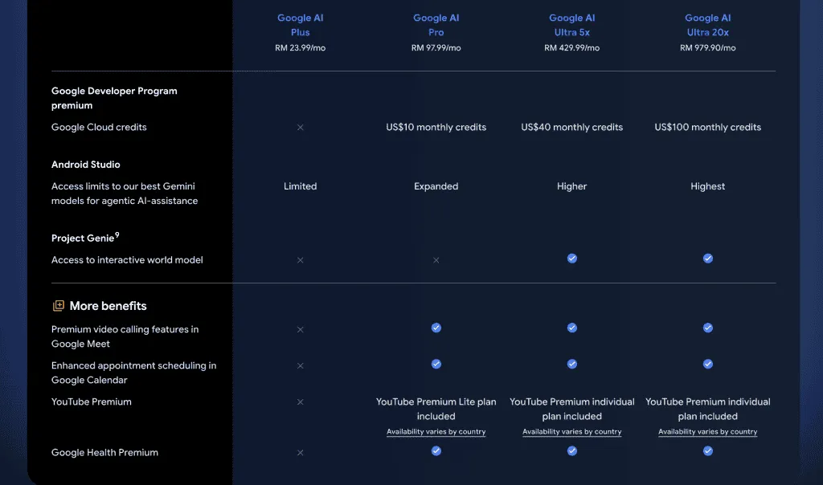Click Premium video calling features row label
Screen dimensions: 823x485
click(x=125, y=336)
